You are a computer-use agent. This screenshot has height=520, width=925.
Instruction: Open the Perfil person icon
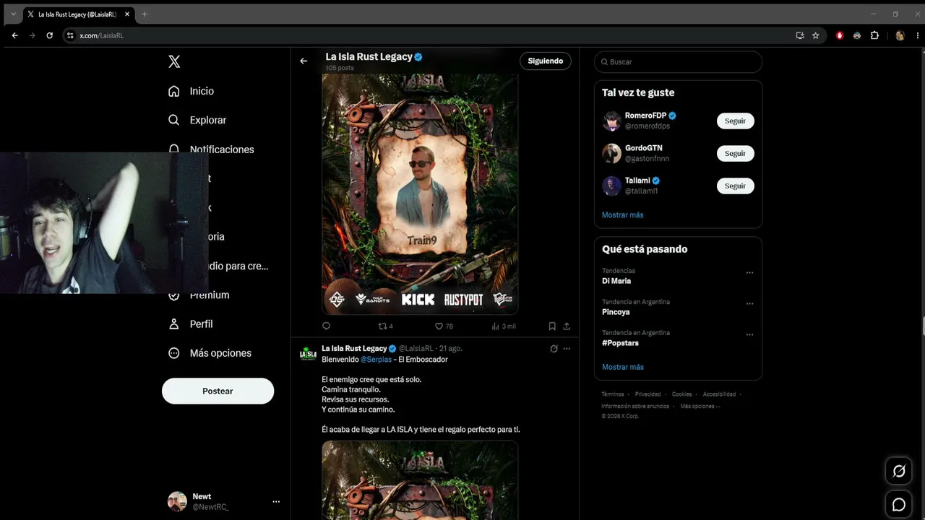173,324
